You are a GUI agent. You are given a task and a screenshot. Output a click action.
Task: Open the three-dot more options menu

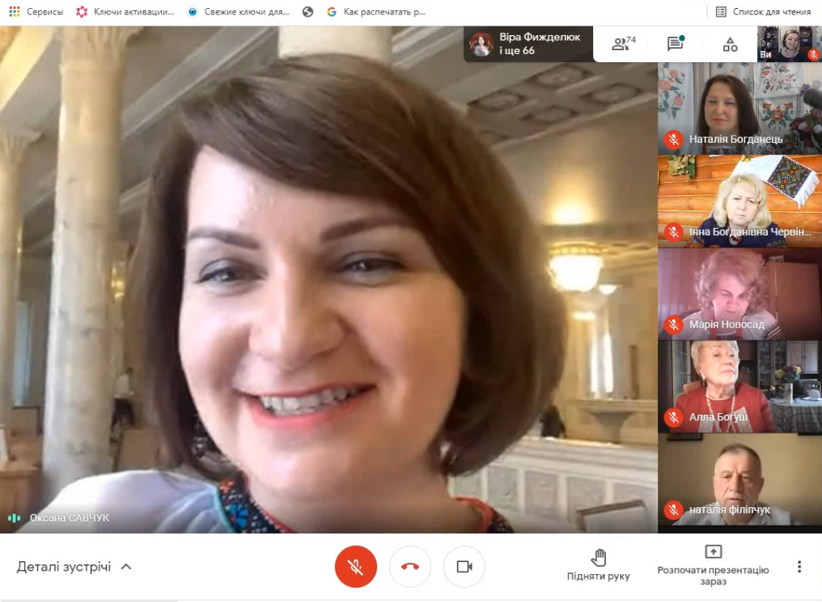click(x=799, y=566)
